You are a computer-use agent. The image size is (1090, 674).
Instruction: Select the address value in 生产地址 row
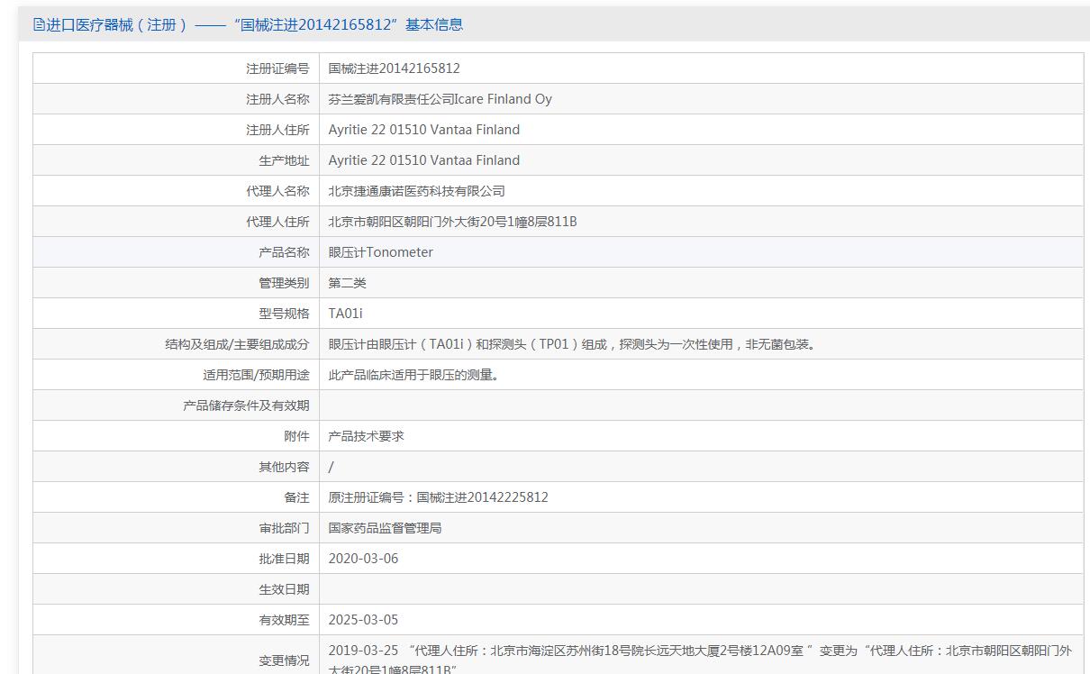(x=423, y=160)
